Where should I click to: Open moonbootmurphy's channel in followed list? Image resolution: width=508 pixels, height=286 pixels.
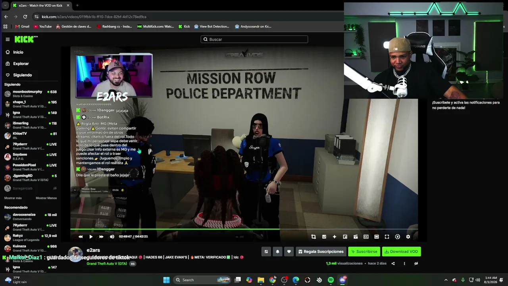31,94
